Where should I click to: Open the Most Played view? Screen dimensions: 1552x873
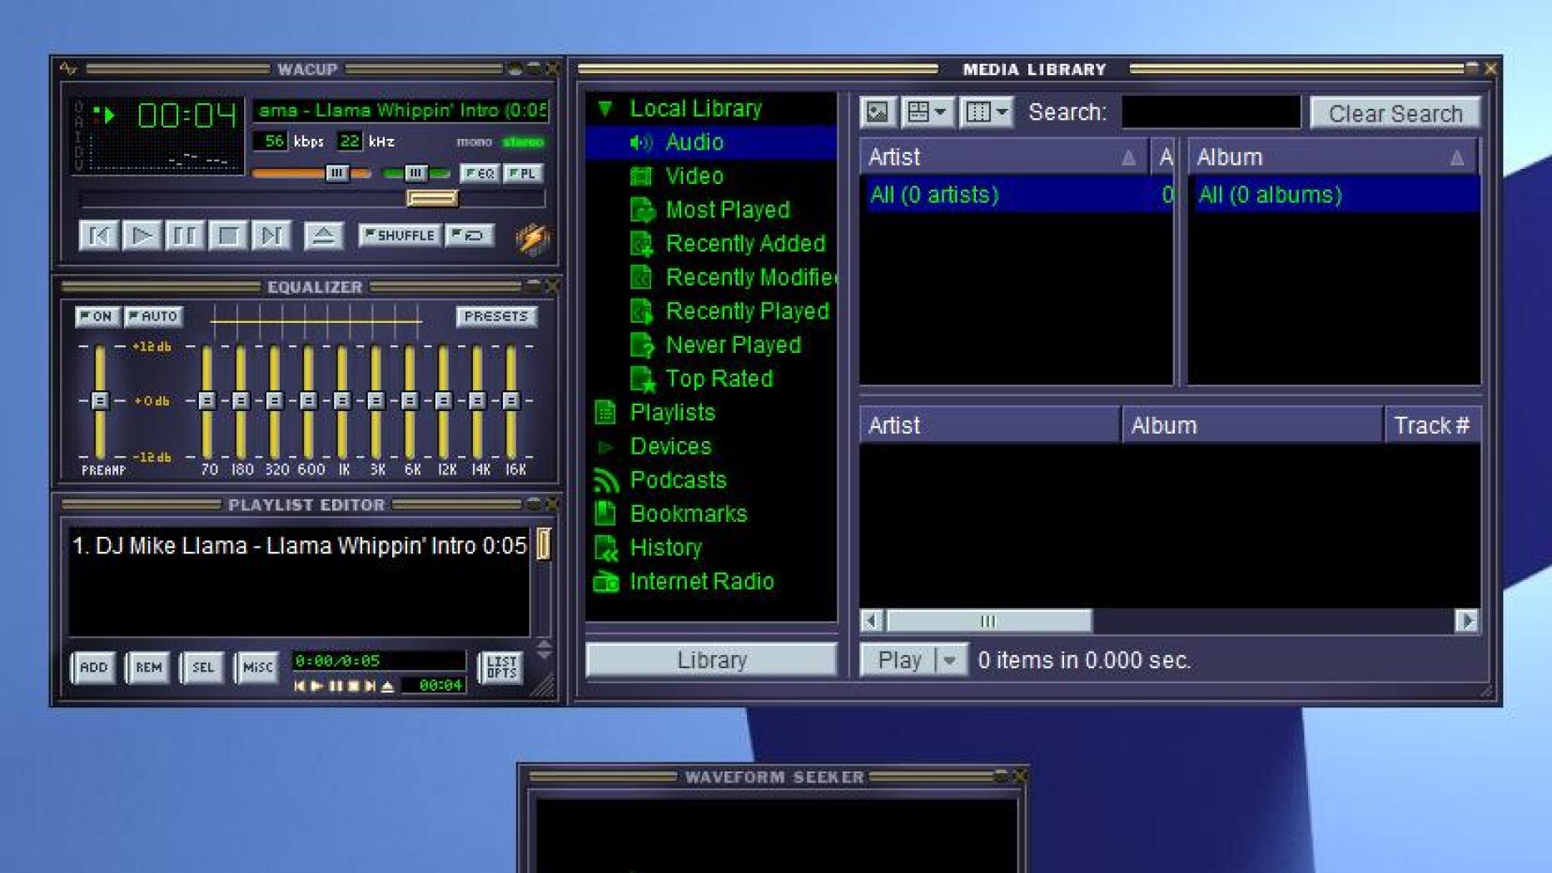coord(727,210)
